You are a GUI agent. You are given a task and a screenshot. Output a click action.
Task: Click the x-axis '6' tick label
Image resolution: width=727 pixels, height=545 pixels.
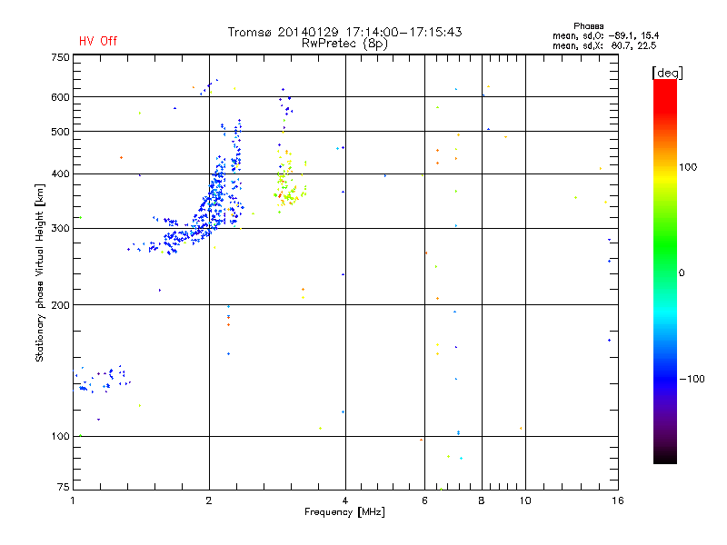(424, 500)
